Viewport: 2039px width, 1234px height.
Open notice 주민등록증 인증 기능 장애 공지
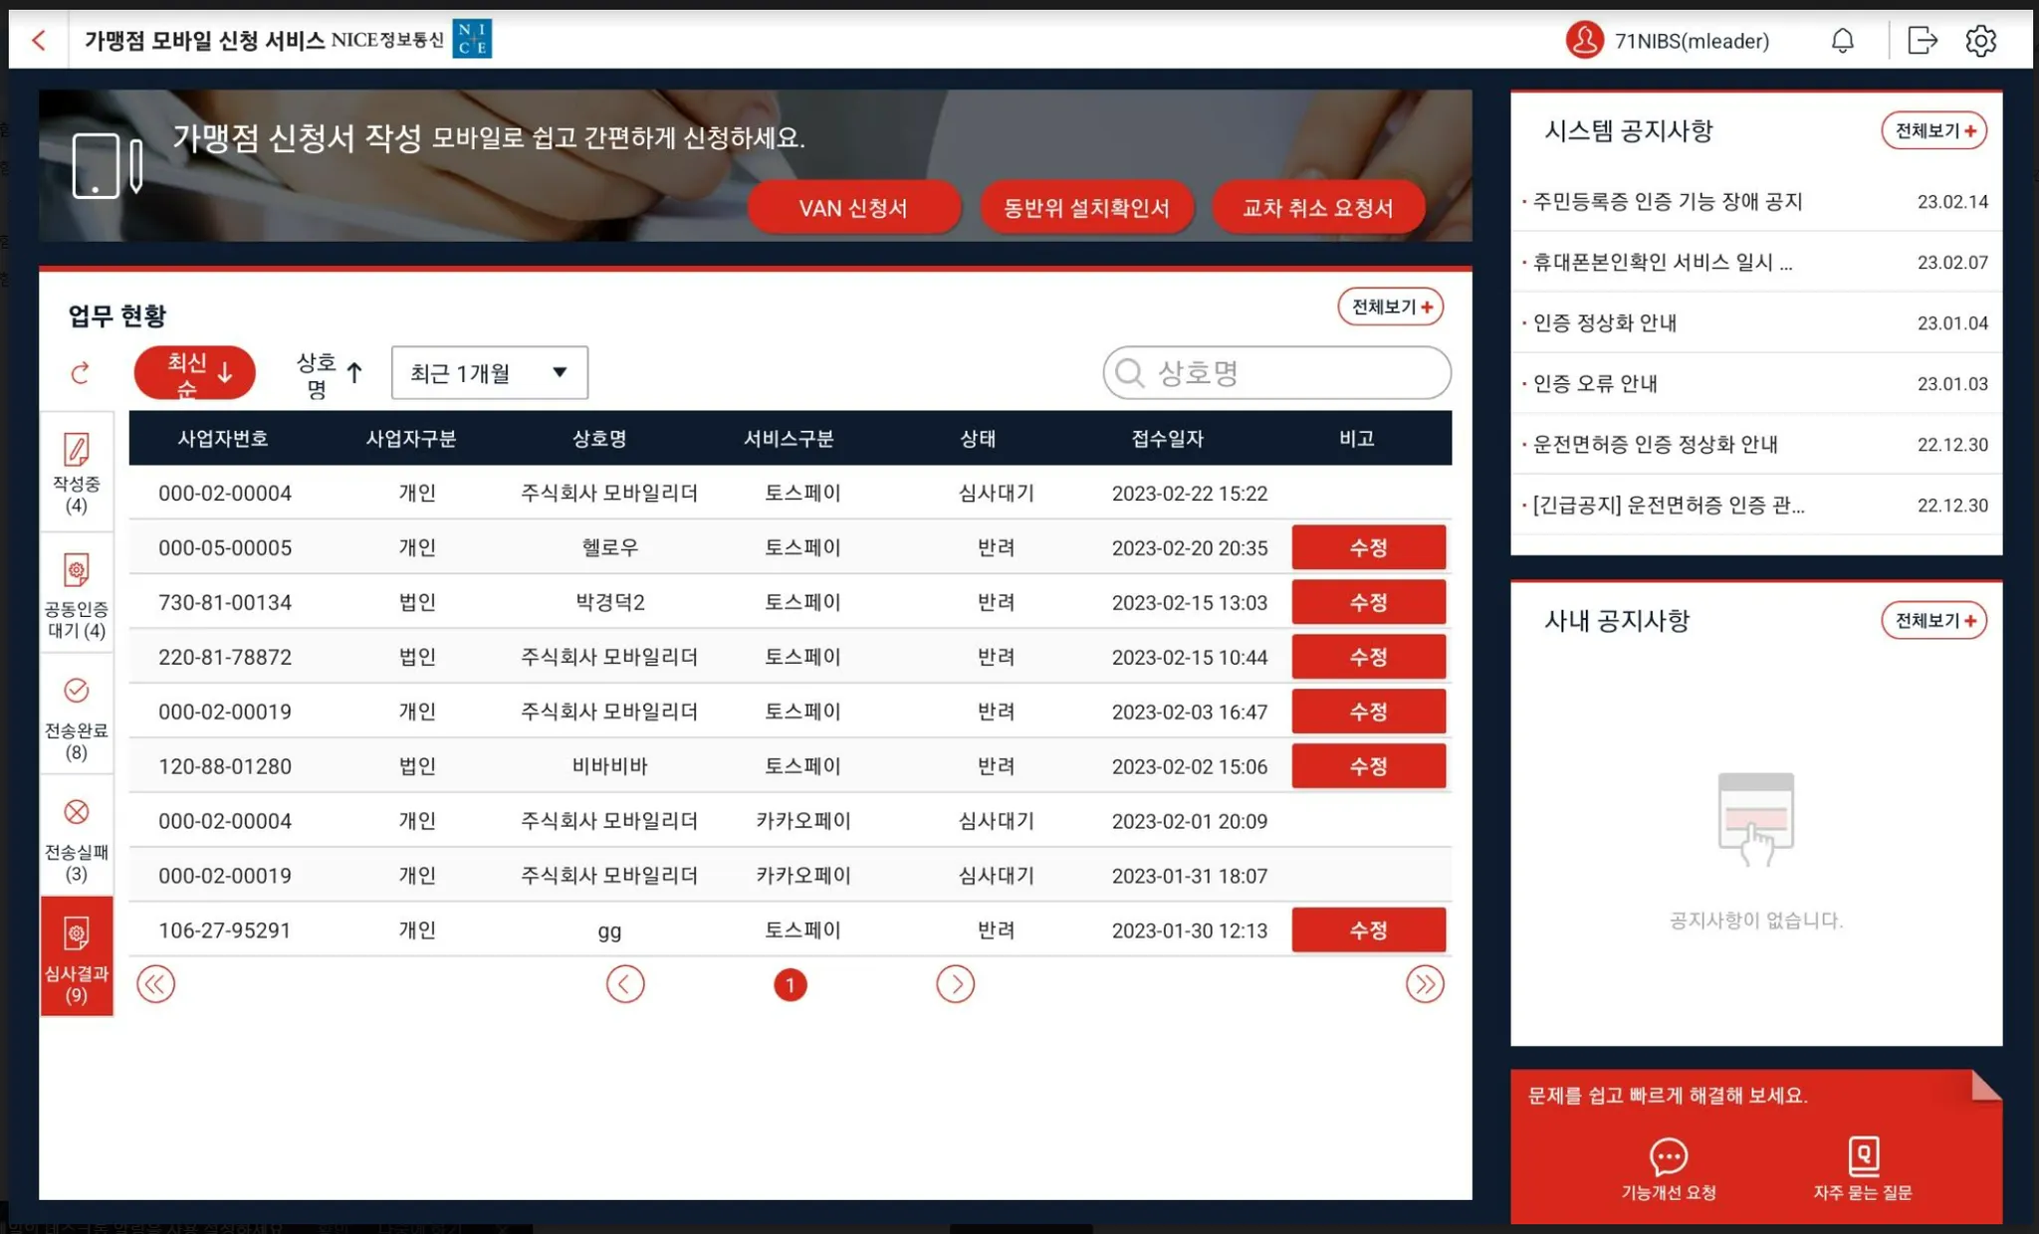1668,202
